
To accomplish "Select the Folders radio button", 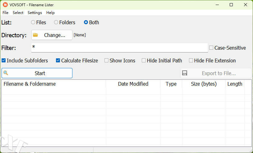I will tap(56, 22).
